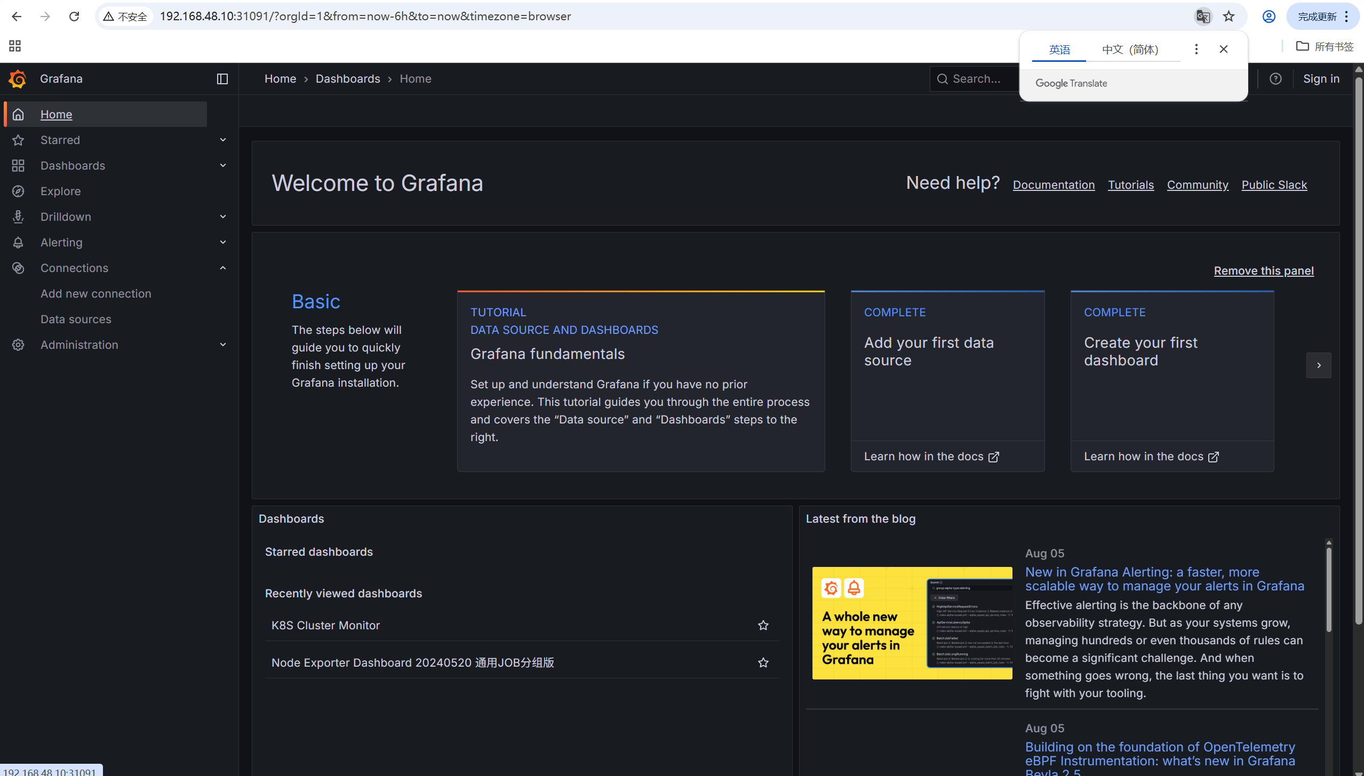Open the Public Slack link

[1274, 185]
